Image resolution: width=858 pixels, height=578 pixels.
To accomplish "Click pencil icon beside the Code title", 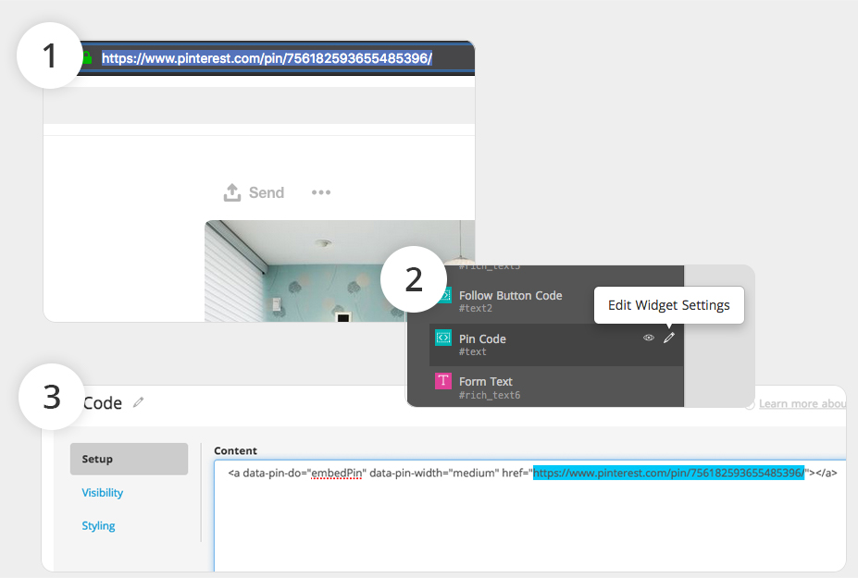I will pos(139,402).
